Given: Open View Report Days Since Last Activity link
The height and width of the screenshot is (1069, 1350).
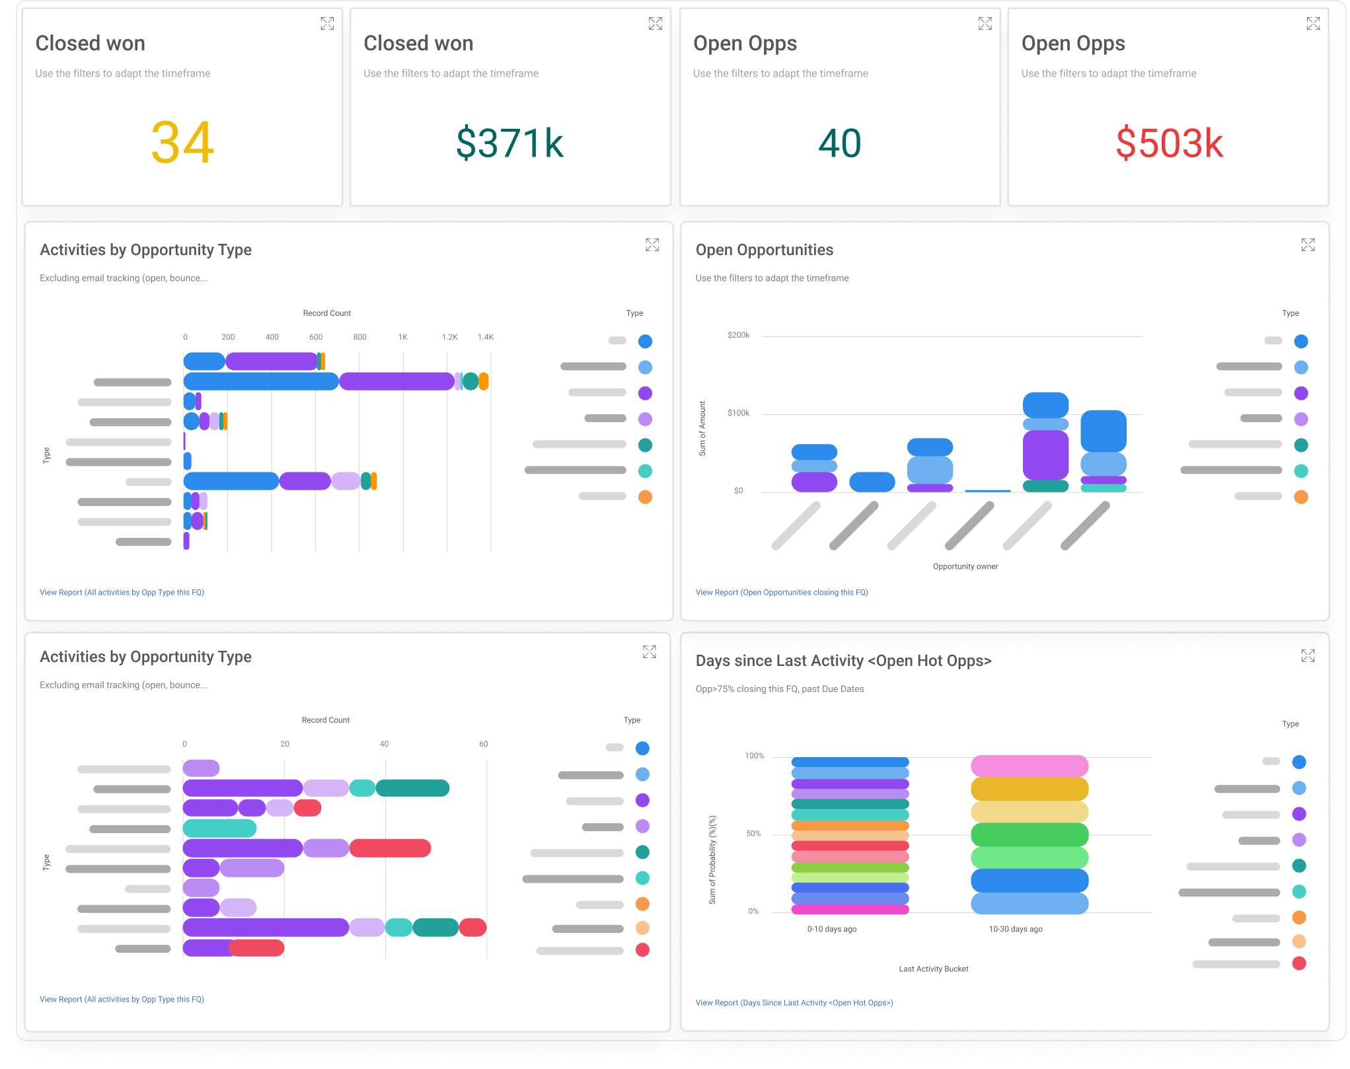Looking at the screenshot, I should coord(794,1003).
